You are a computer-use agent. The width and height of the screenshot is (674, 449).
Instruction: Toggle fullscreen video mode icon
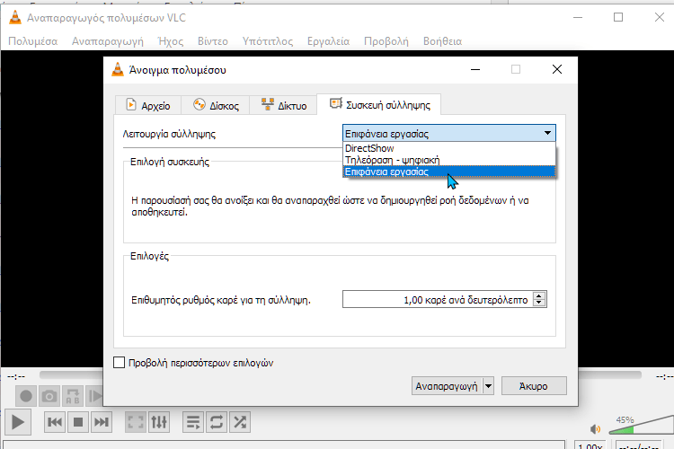pyautogui.click(x=136, y=422)
